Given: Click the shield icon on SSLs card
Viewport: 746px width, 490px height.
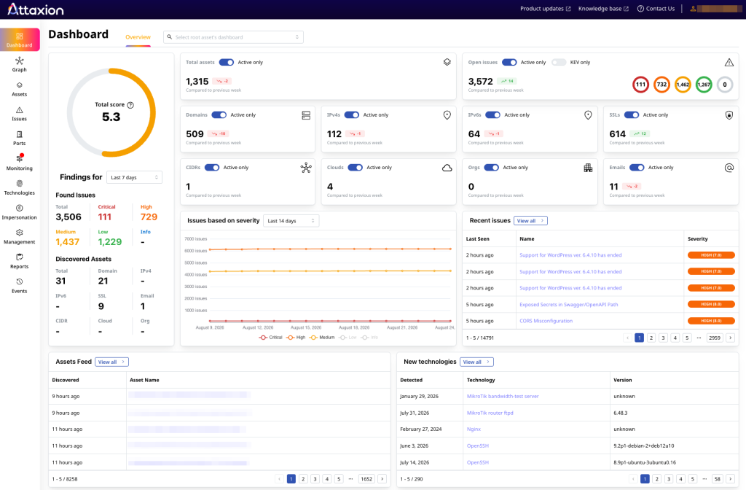Looking at the screenshot, I should click(729, 115).
